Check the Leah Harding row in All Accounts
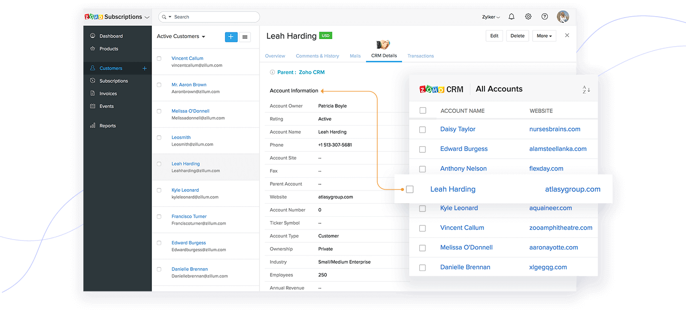The width and height of the screenshot is (686, 310). [x=409, y=189]
